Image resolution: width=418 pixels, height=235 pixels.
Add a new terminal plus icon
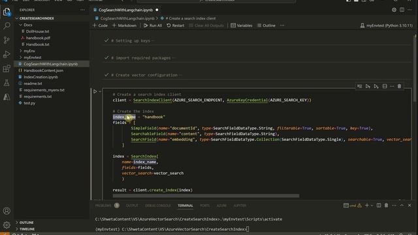[x=367, y=206]
